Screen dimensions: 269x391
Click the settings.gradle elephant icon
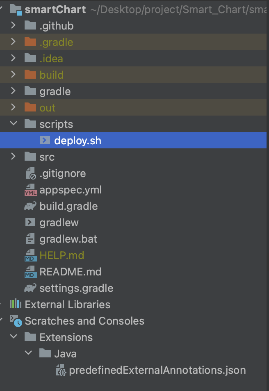(x=30, y=288)
